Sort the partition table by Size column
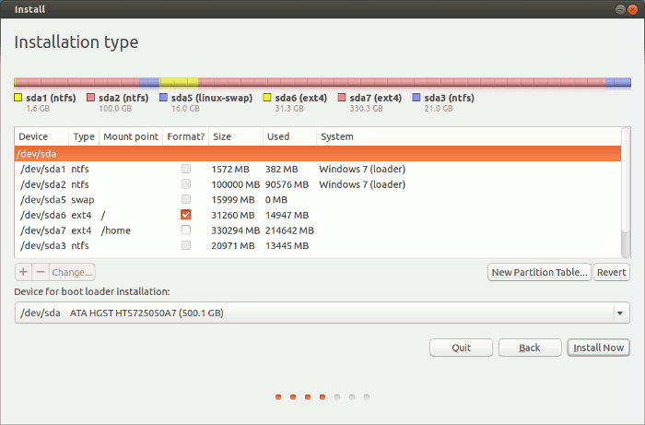Viewport: 645px width, 425px height. tap(236, 136)
